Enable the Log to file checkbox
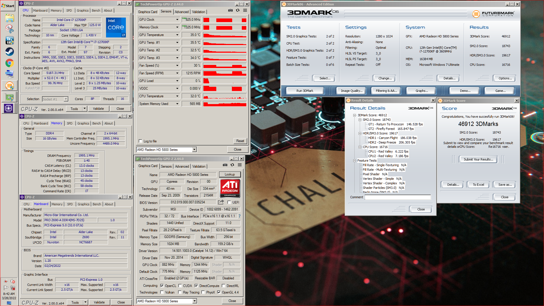The height and width of the screenshot is (306, 544). [x=140, y=141]
